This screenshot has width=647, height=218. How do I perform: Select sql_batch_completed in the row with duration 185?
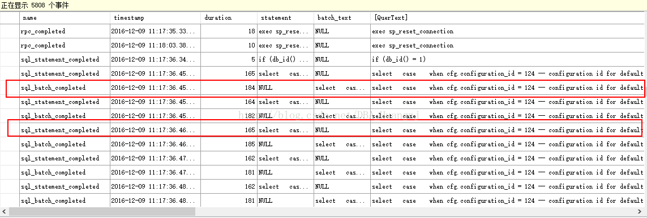coord(53,145)
